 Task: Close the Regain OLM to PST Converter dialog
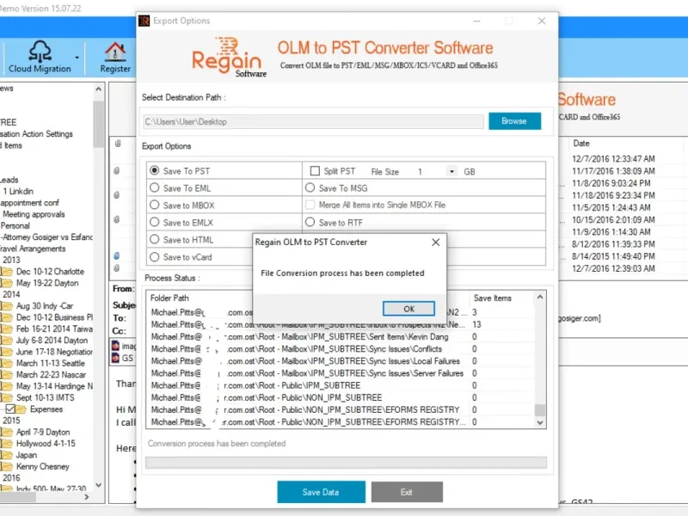click(x=435, y=243)
